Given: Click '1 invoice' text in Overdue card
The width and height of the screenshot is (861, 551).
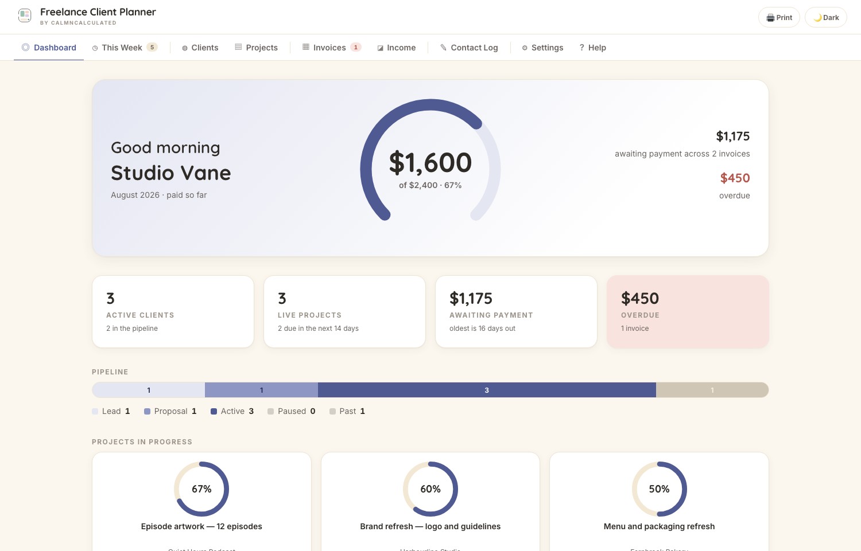Looking at the screenshot, I should pyautogui.click(x=635, y=329).
